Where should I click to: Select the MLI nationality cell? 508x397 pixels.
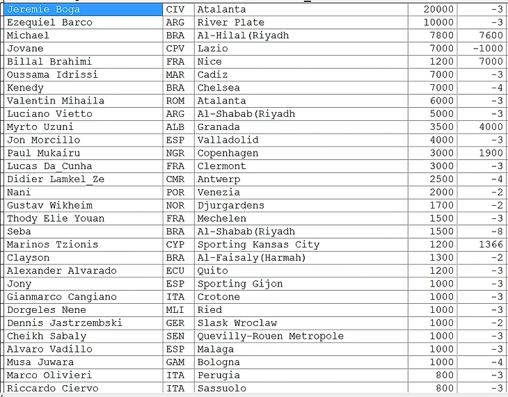pyautogui.click(x=179, y=310)
